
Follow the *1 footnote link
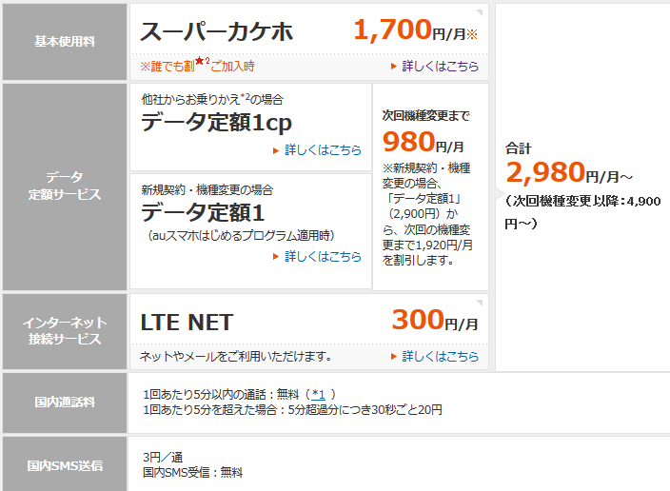pyautogui.click(x=318, y=394)
